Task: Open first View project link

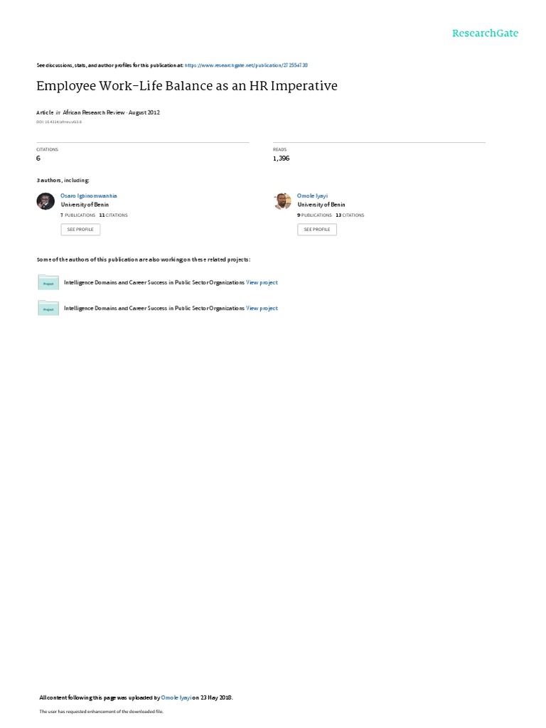Action: (x=262, y=282)
